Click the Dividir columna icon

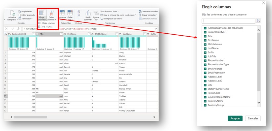click(x=88, y=13)
